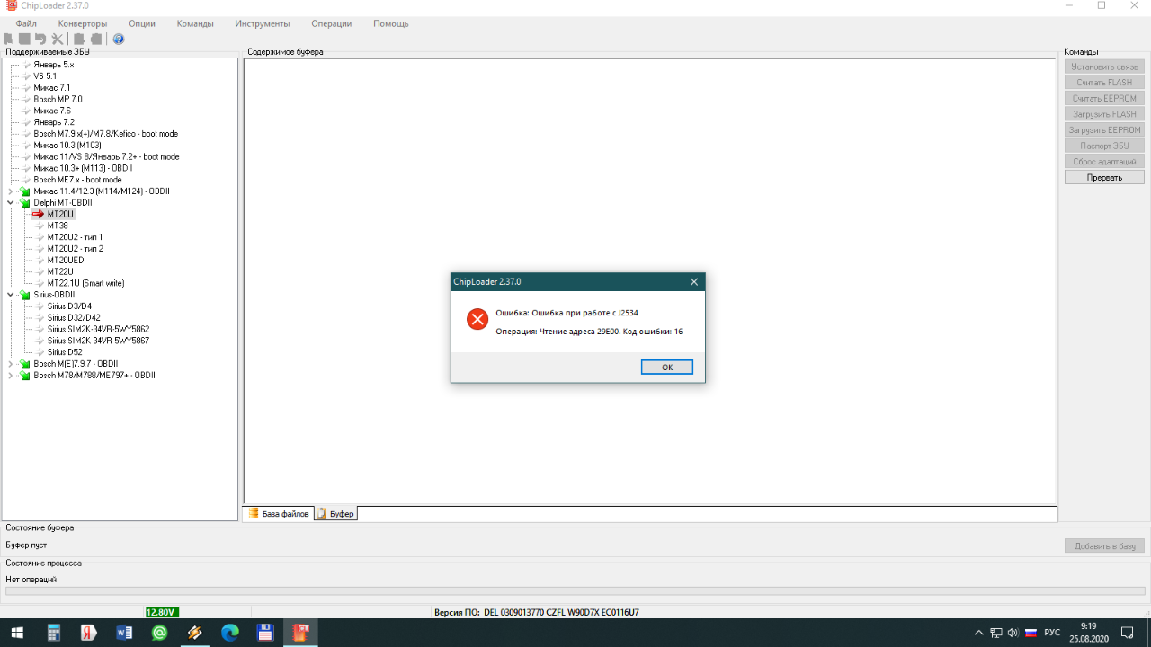The image size is (1151, 647).
Task: Open the Конверторы menu
Action: (x=82, y=23)
